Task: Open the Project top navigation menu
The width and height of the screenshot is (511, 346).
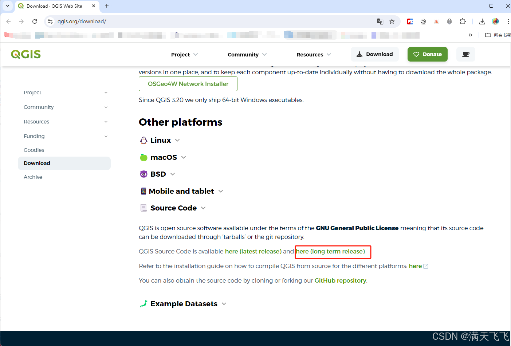Action: 184,55
